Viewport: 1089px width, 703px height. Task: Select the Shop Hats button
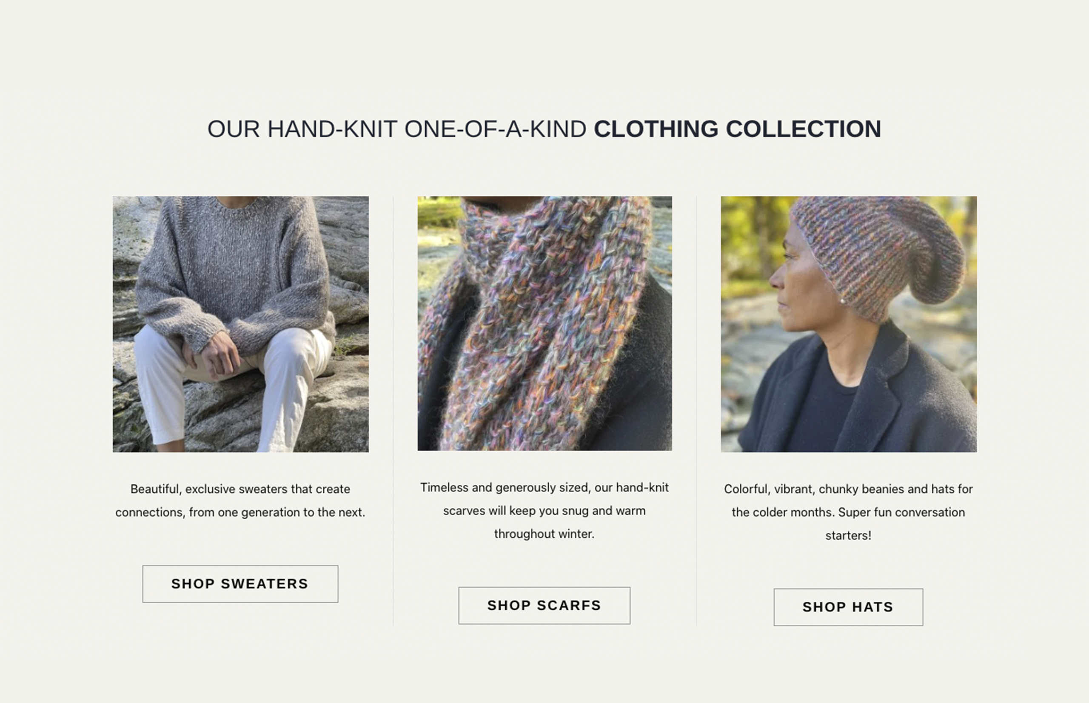click(x=848, y=607)
